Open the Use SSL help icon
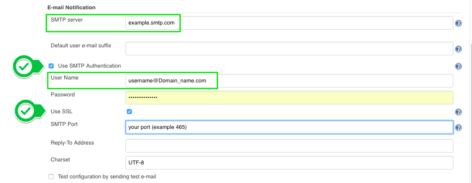 pyautogui.click(x=458, y=112)
